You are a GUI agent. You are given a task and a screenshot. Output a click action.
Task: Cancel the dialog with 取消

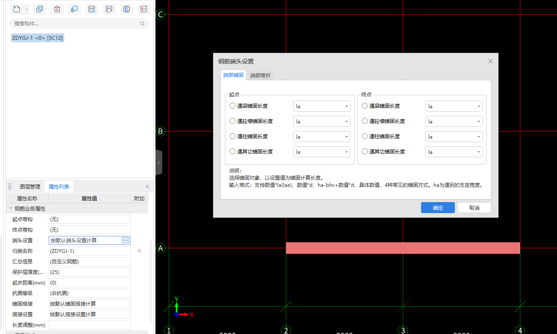[474, 208]
